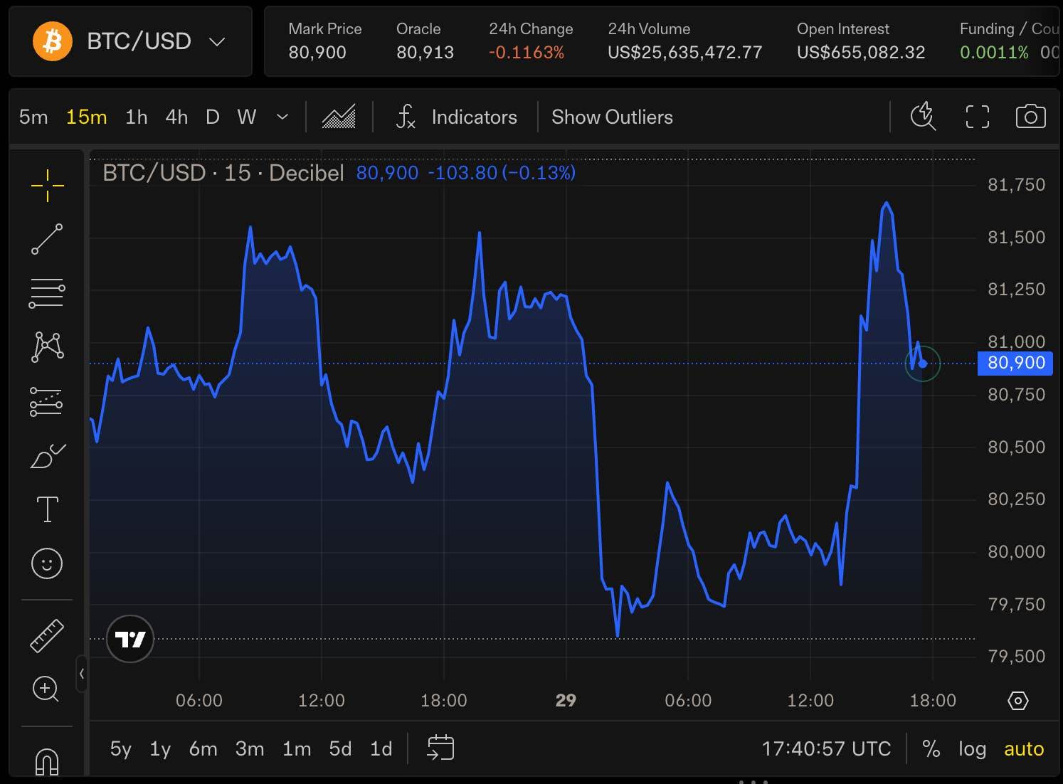Expand more timeframe intervals chevron
Screen dimensions: 1063x784
(282, 117)
